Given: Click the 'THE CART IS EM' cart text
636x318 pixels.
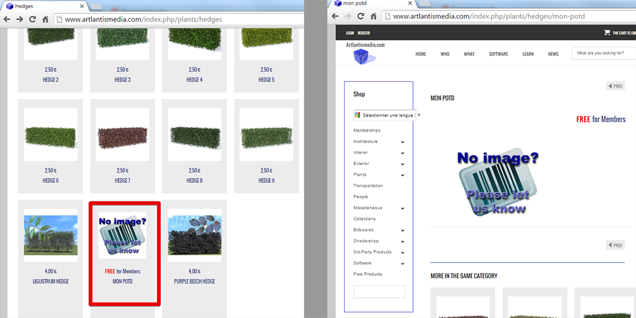Looking at the screenshot, I should 624,33.
